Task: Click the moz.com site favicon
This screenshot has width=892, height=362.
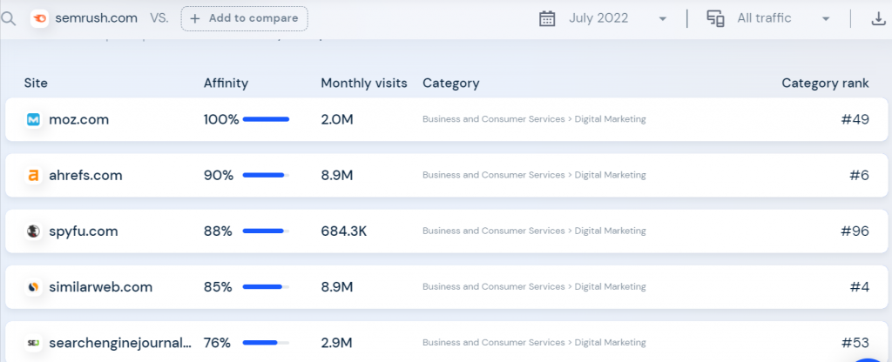Action: click(34, 120)
